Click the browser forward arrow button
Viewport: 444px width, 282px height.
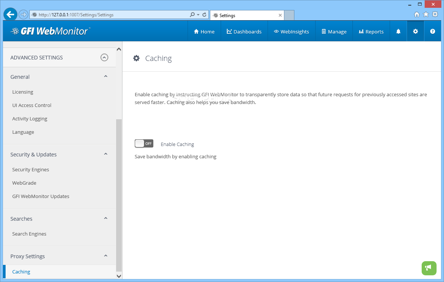[23, 14]
